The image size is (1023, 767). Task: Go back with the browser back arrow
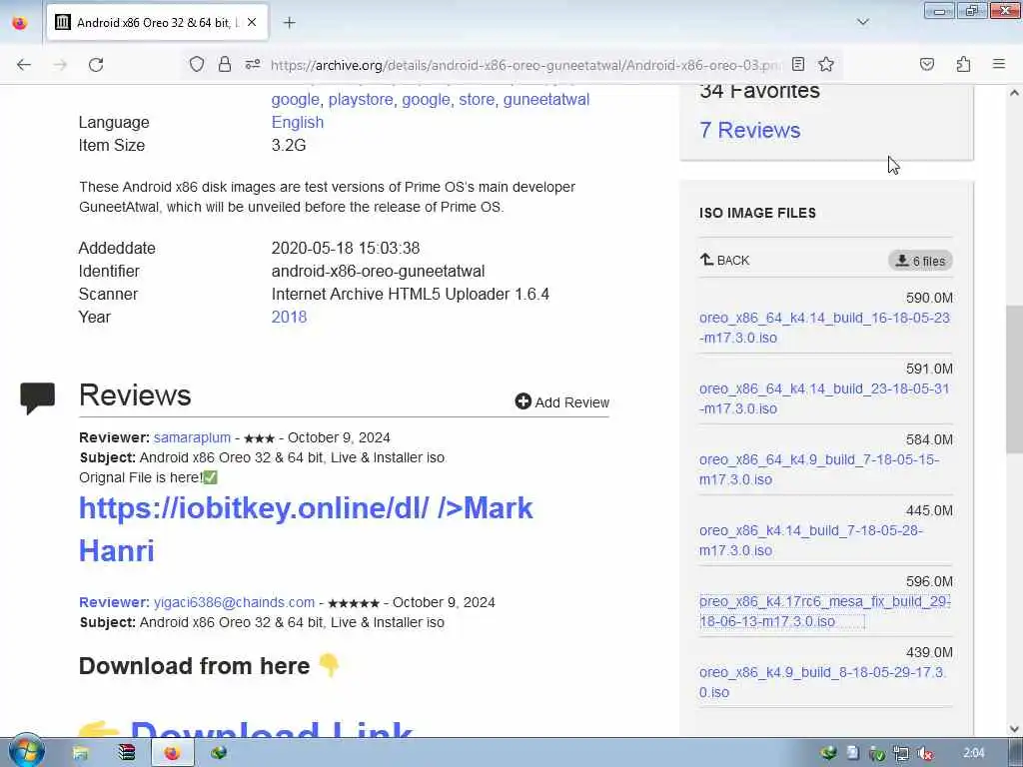pyautogui.click(x=24, y=65)
